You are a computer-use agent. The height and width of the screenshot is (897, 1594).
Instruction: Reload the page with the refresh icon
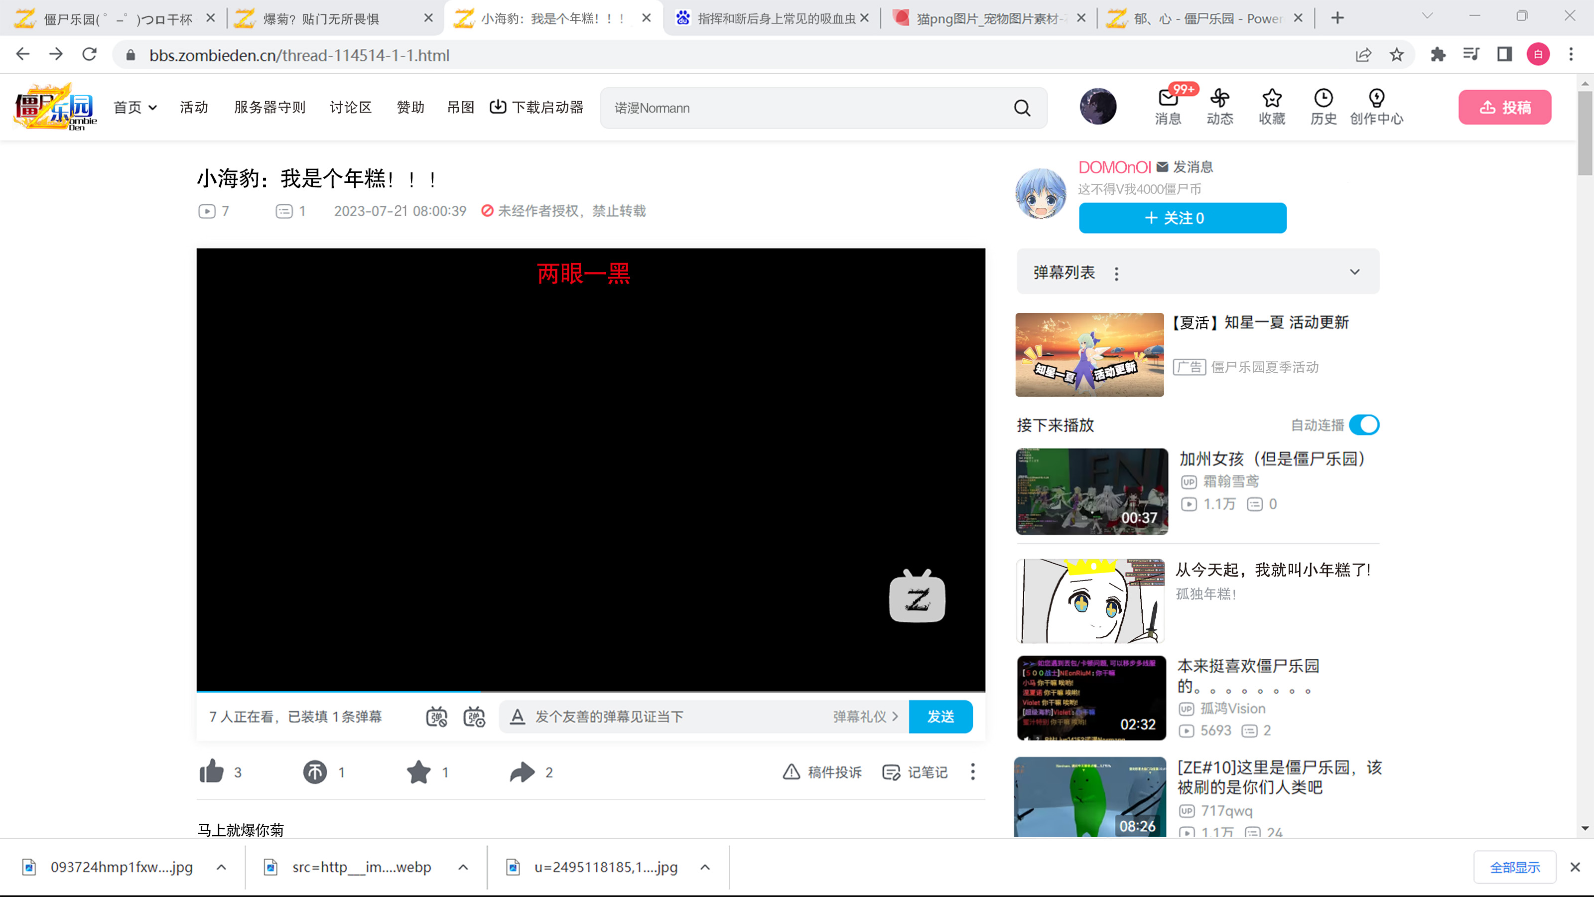[x=90, y=54]
